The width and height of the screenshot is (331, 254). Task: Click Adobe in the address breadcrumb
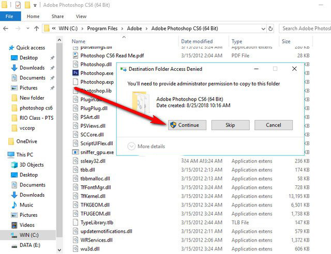pyautogui.click(x=134, y=28)
